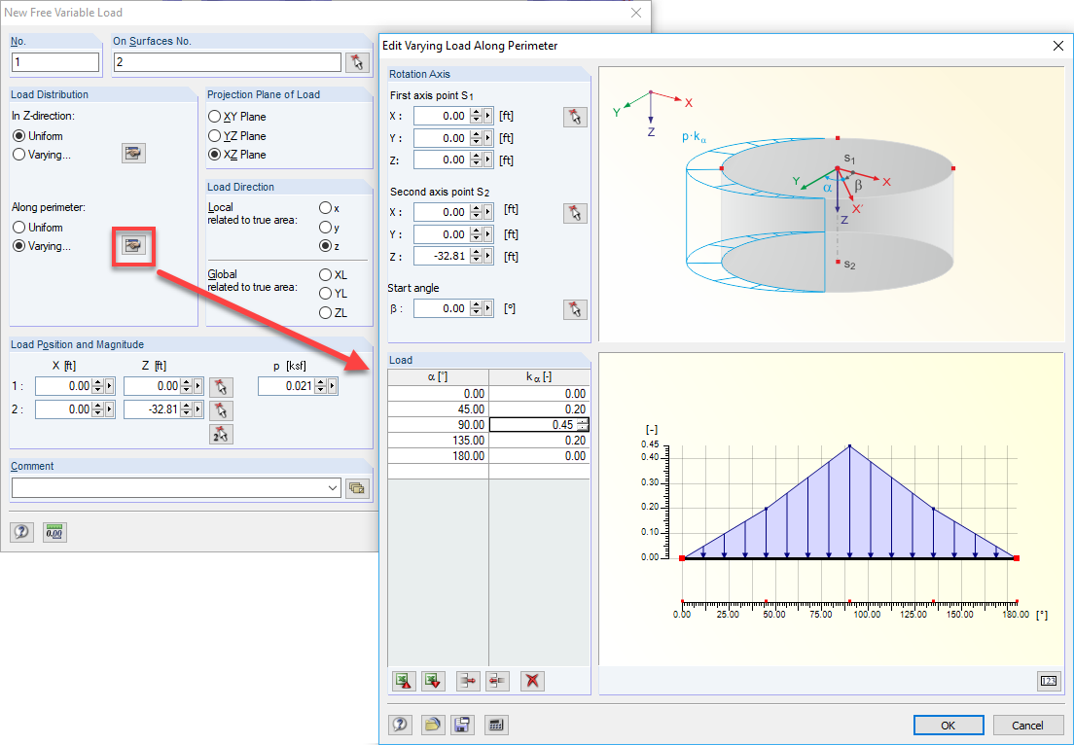Cancel the Edit Varying Load dialog

[1028, 725]
